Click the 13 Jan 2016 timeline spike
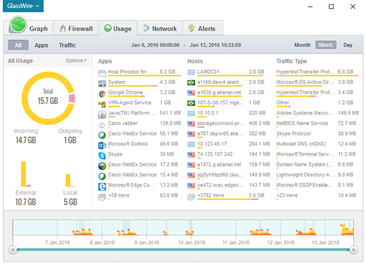The height and width of the screenshot is (264, 366). click(x=347, y=229)
